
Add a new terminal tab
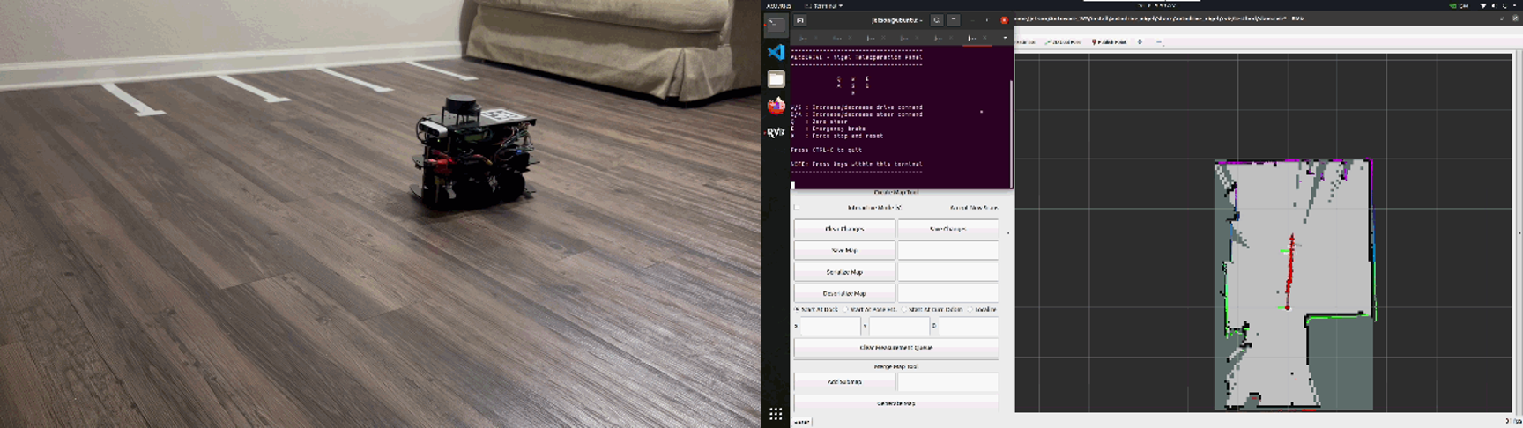click(x=800, y=19)
